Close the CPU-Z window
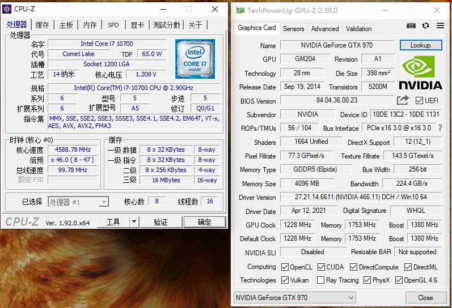The image size is (452, 308). point(215,9)
